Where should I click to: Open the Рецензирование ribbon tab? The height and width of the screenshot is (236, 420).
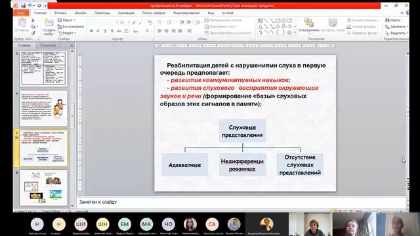point(186,12)
